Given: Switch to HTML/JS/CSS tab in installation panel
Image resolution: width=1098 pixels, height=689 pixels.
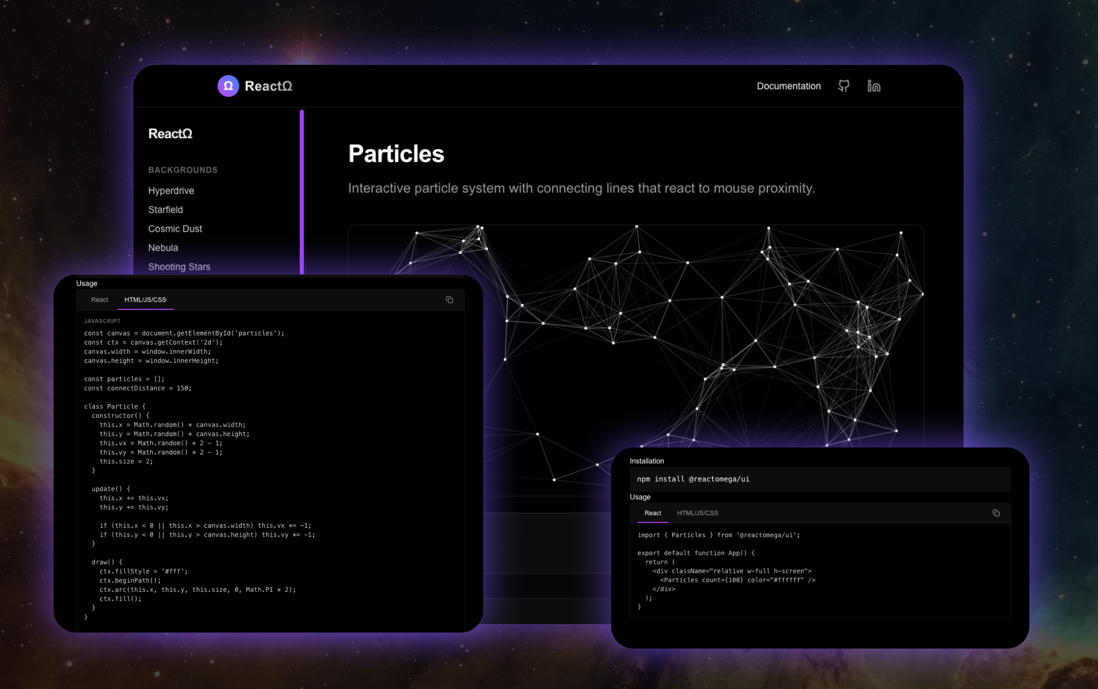Looking at the screenshot, I should point(697,513).
